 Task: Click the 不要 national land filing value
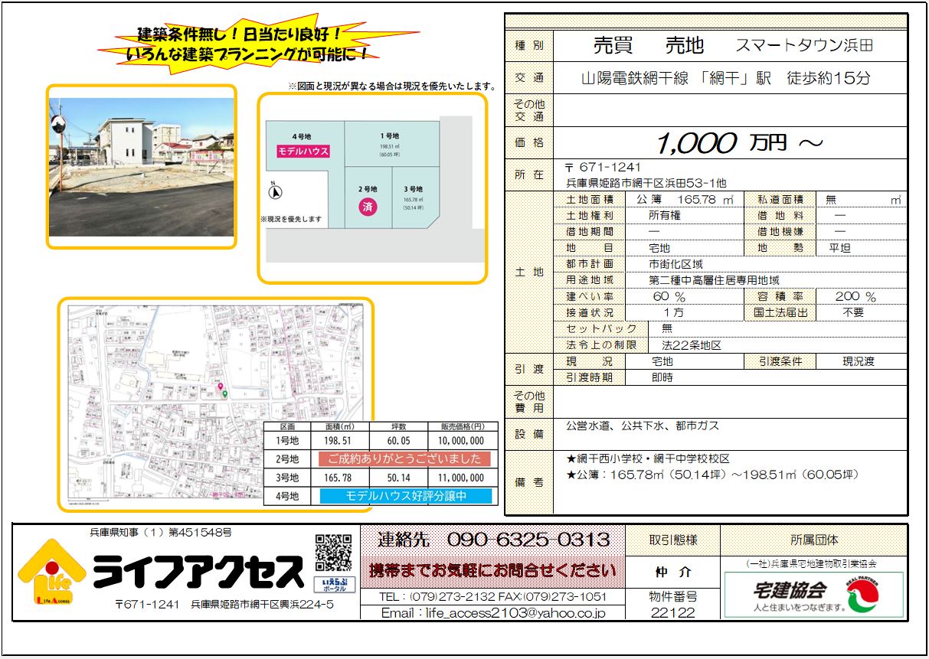coord(853,312)
